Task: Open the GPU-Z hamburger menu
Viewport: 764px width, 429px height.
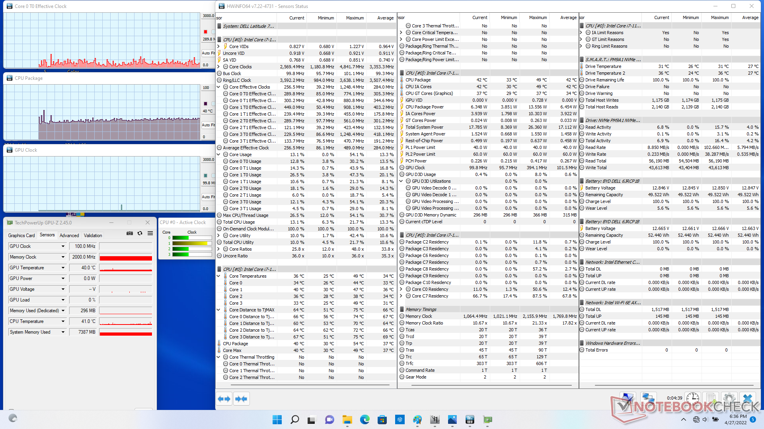Action: click(x=150, y=234)
